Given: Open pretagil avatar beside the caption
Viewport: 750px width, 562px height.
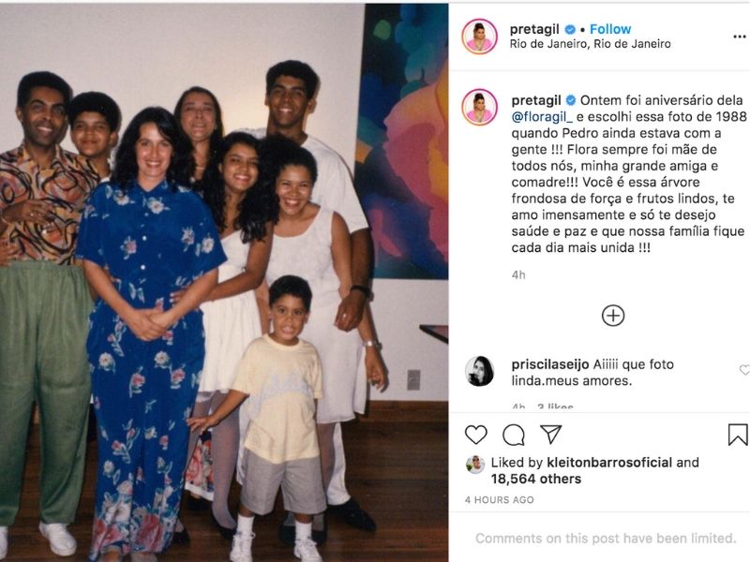Looking at the screenshot, I should pyautogui.click(x=479, y=107).
